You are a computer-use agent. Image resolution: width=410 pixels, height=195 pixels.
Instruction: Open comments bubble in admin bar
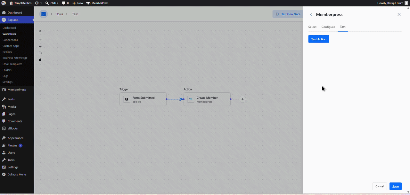point(65,3)
